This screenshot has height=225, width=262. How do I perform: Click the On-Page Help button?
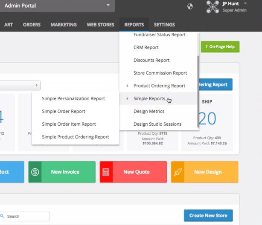point(220,47)
